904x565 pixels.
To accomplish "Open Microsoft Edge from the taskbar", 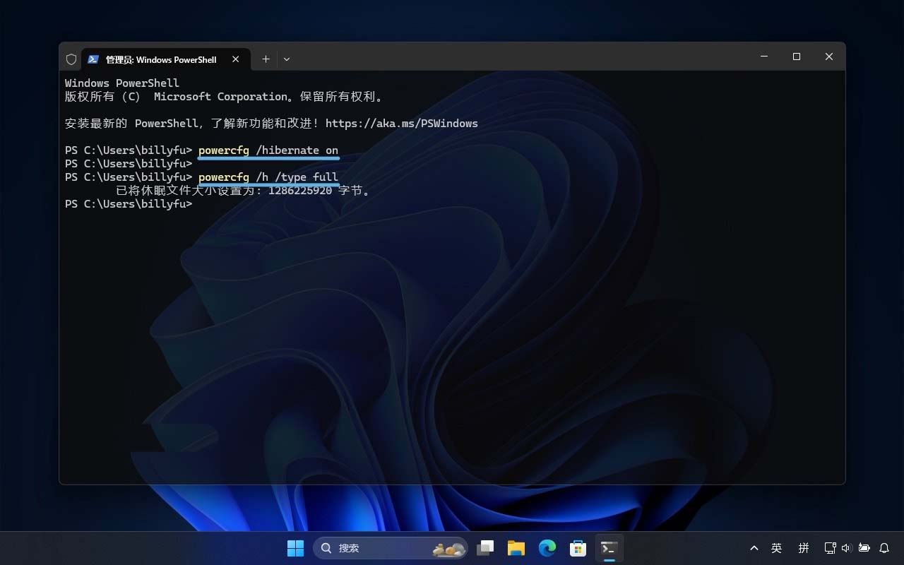I will (547, 547).
